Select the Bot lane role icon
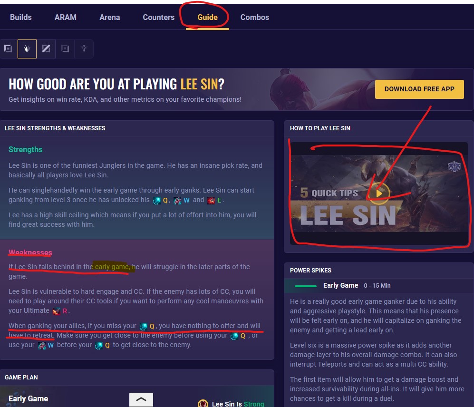The width and height of the screenshot is (474, 407). [x=65, y=48]
